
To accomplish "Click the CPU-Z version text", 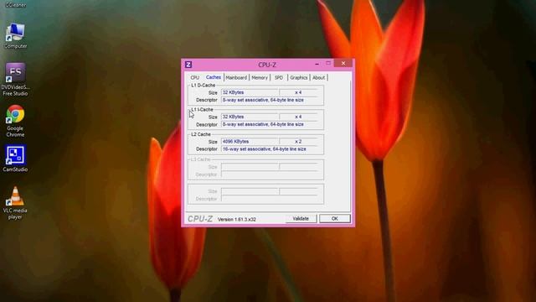I will [x=236, y=219].
